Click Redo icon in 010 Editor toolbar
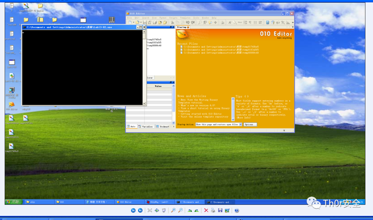373x220 pixels. pos(193,22)
